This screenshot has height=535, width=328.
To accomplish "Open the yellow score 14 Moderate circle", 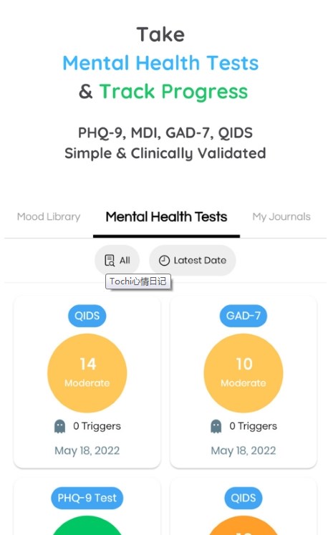I will [87, 373].
